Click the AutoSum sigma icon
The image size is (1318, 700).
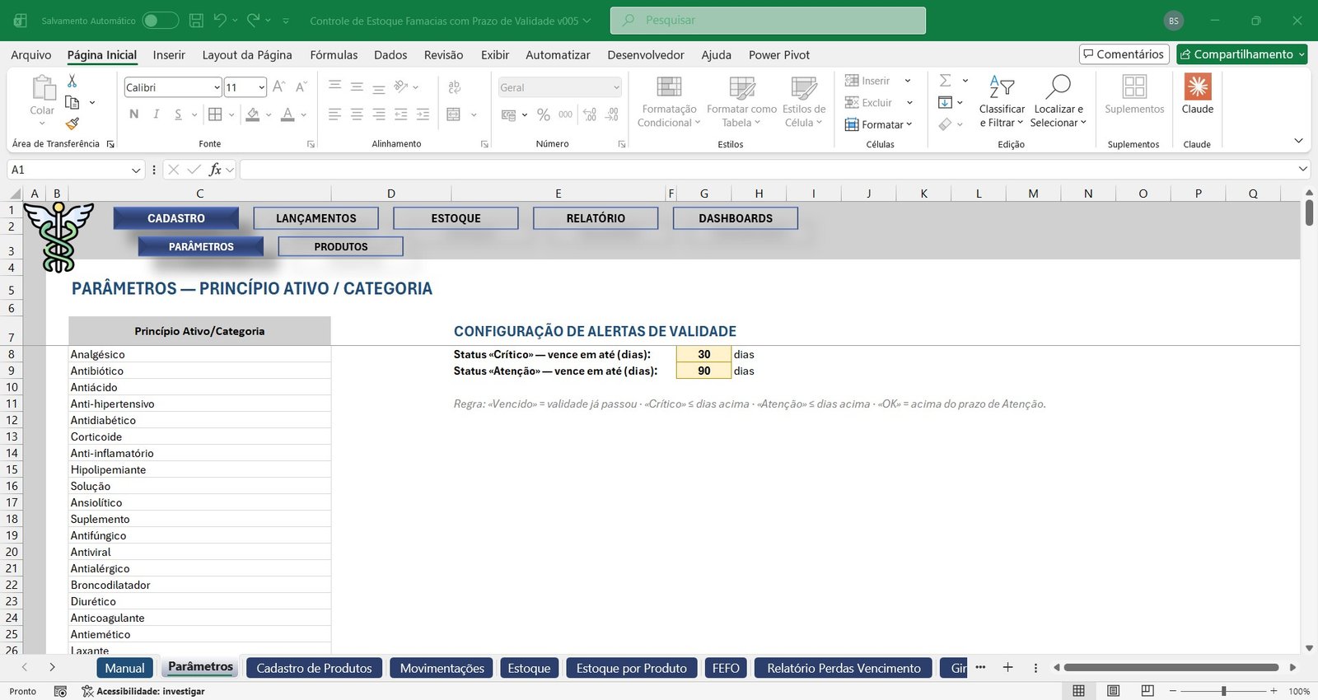click(x=946, y=81)
